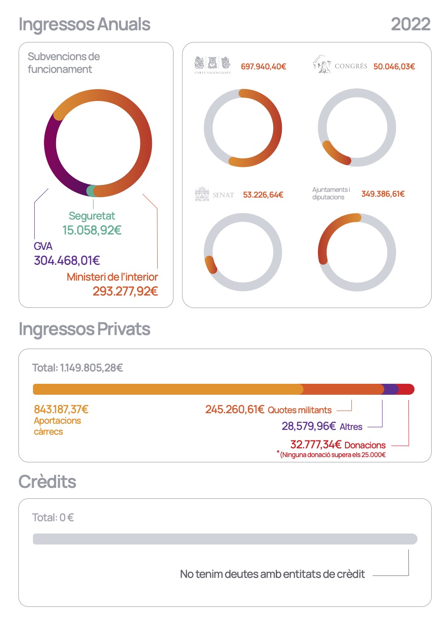Click the amount '697.940,40€'
The height and width of the screenshot is (624, 447).
tap(263, 66)
